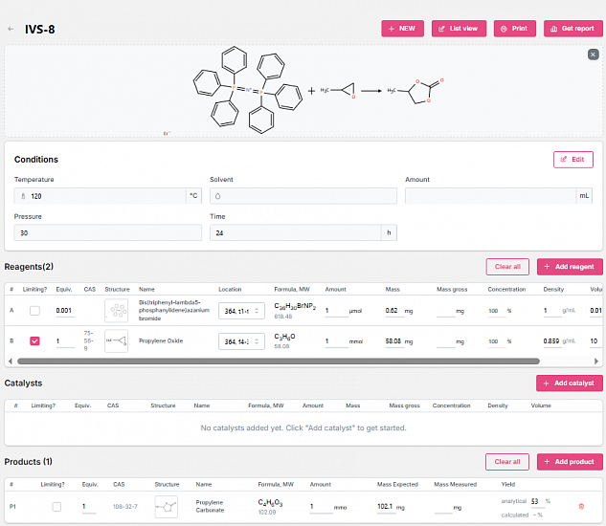Click the Add catalyst button

[x=569, y=383]
